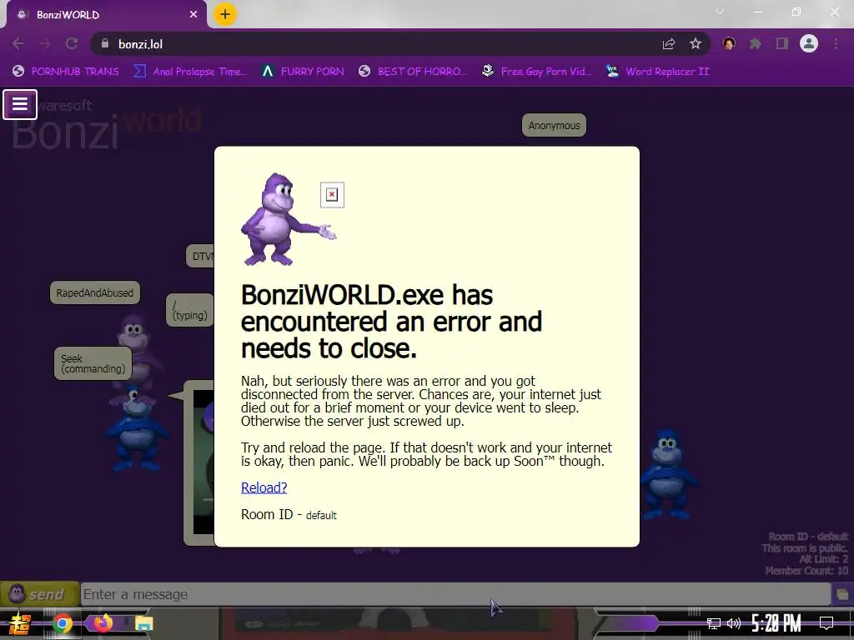The image size is (854, 640).
Task: Open the BEST OF HORRO... bookmark
Action: (413, 72)
